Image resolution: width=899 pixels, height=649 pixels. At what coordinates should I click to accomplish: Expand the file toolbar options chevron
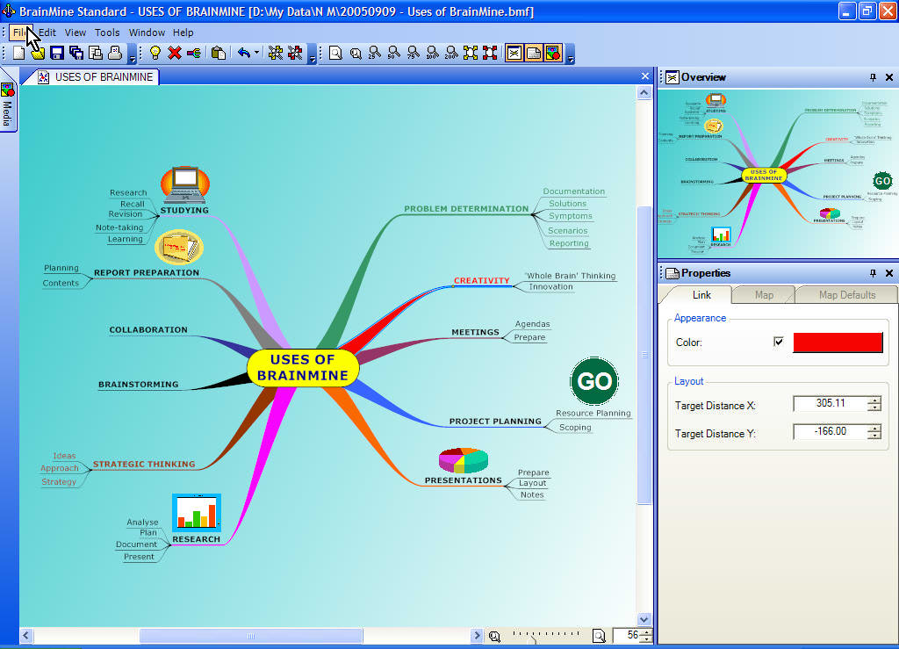pyautogui.click(x=133, y=54)
